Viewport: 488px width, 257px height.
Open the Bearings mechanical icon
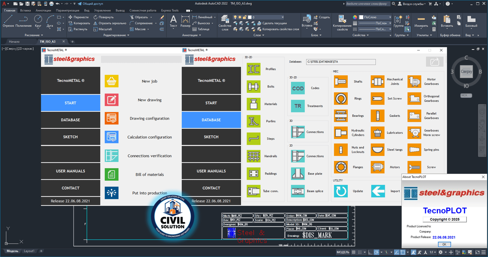tap(341, 116)
